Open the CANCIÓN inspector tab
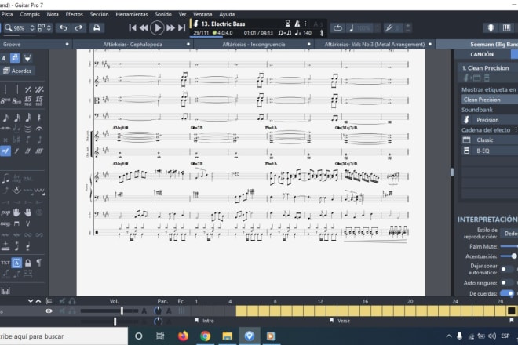Viewport: 518px width, 345px height. click(482, 54)
